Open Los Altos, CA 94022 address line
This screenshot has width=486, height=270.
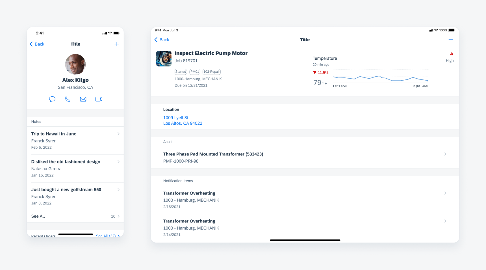tap(183, 123)
